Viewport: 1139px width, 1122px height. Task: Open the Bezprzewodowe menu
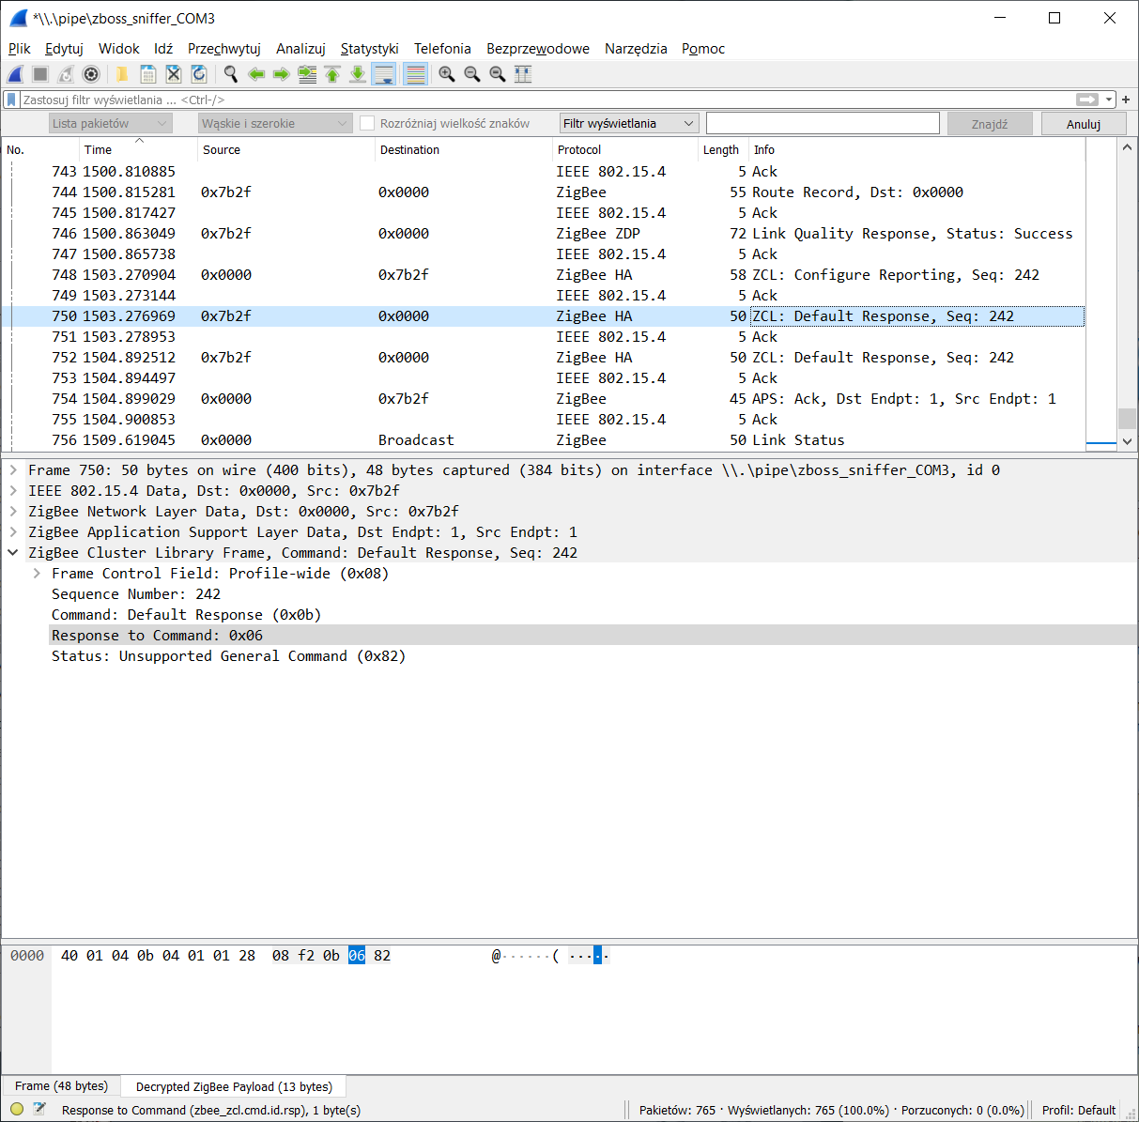pyautogui.click(x=538, y=49)
